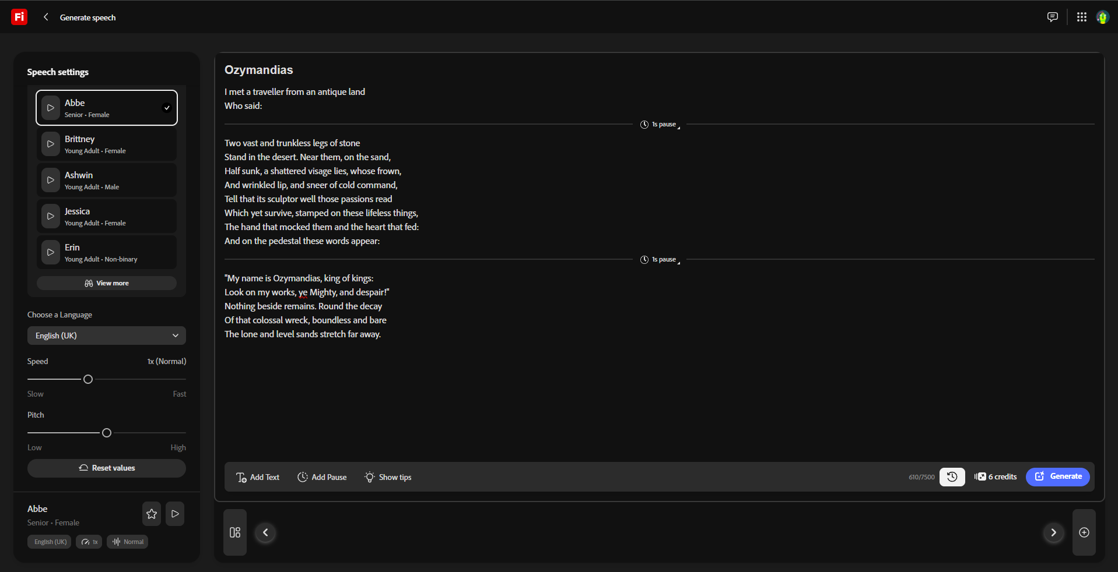This screenshot has width=1118, height=572.
Task: Click Show tips button
Action: tap(388, 477)
